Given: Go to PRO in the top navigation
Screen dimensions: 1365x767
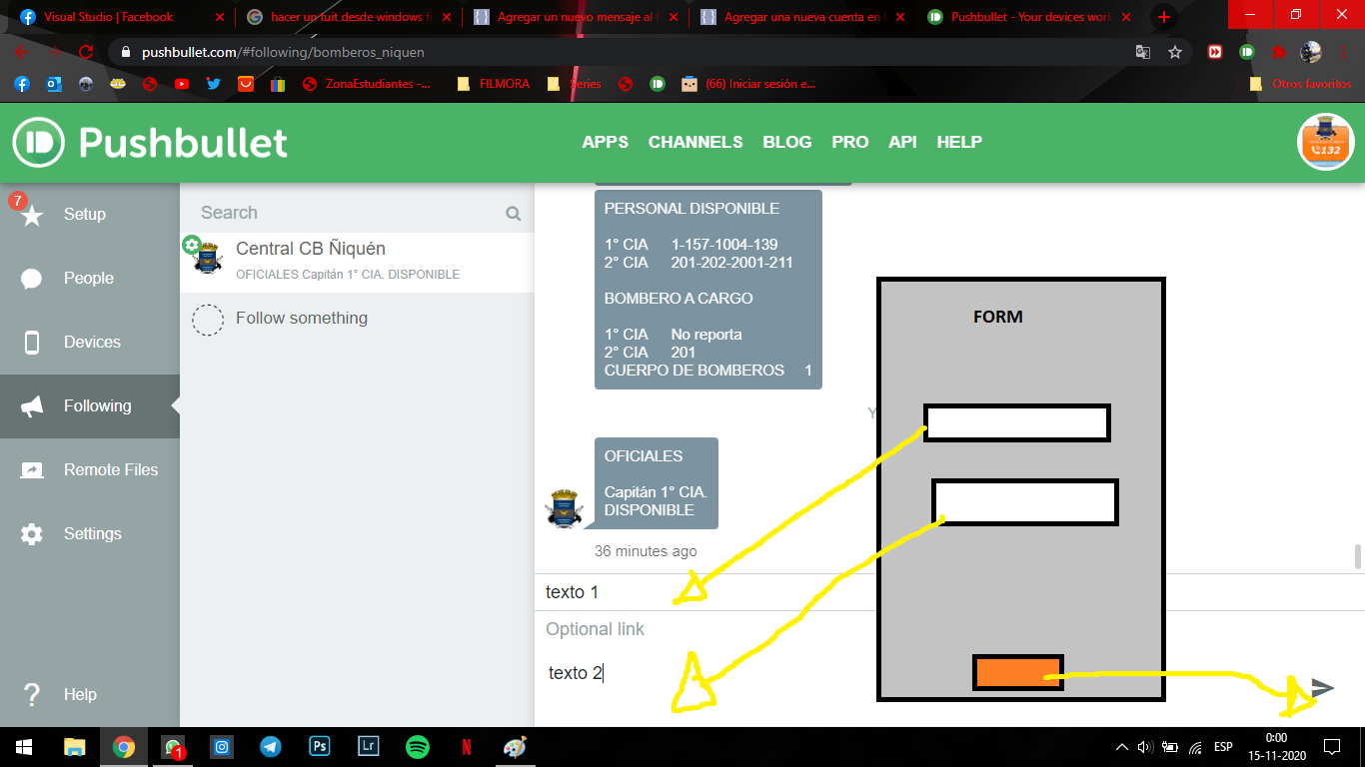Looking at the screenshot, I should (850, 142).
